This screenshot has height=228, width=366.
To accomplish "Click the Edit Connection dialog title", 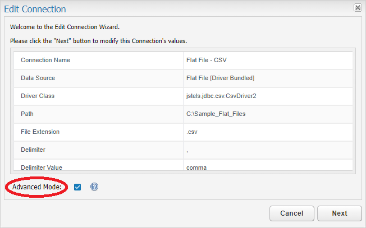I will point(35,9).
